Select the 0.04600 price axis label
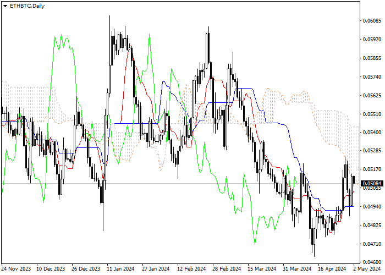The width and height of the screenshot is (385, 275). pos(372,262)
